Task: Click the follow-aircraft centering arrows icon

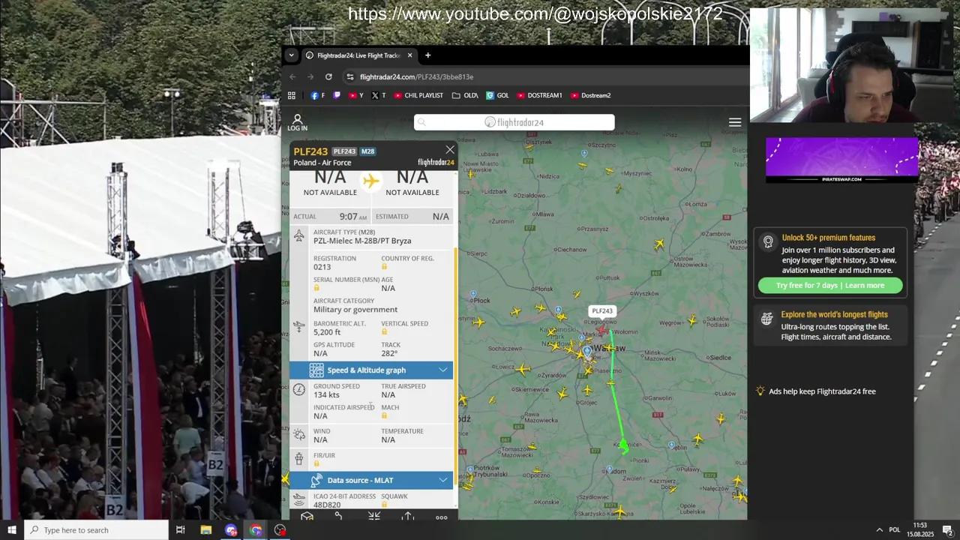Action: 374,517
